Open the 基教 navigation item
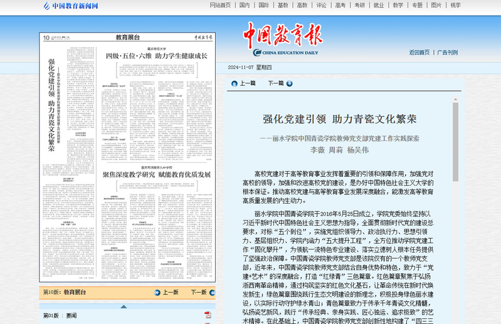This screenshot has width=501, height=324. click(283, 5)
